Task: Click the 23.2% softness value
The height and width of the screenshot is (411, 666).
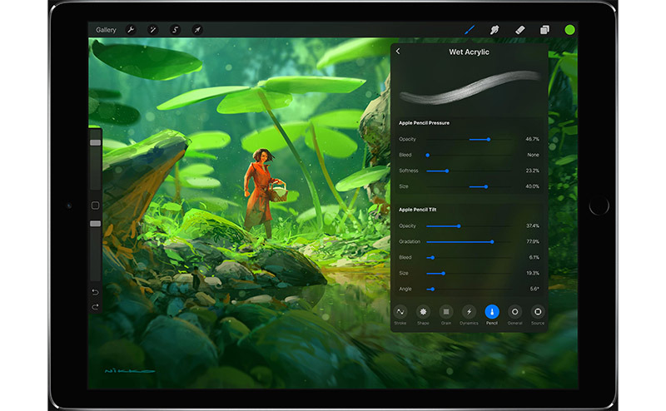Action: tap(532, 171)
